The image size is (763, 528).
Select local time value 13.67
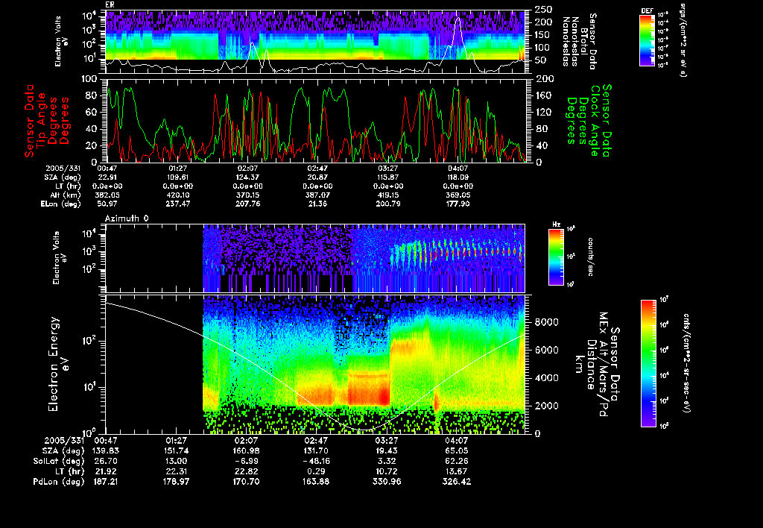click(457, 471)
